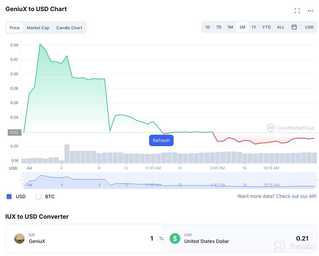Click the Want more data? text
This screenshot has width=319, height=256.
(256, 196)
